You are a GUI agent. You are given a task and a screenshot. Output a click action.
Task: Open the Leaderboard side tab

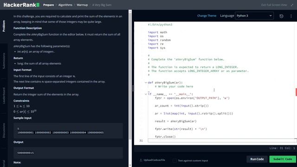pos(4,96)
